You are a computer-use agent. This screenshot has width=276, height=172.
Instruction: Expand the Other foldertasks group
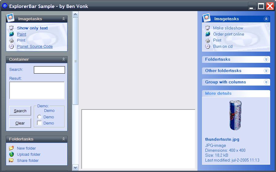point(266,71)
